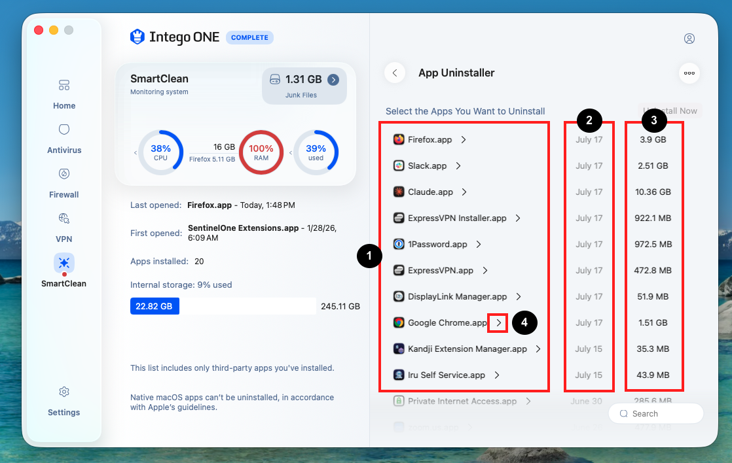
Task: Open Junk Files arrow button
Action: (x=333, y=80)
